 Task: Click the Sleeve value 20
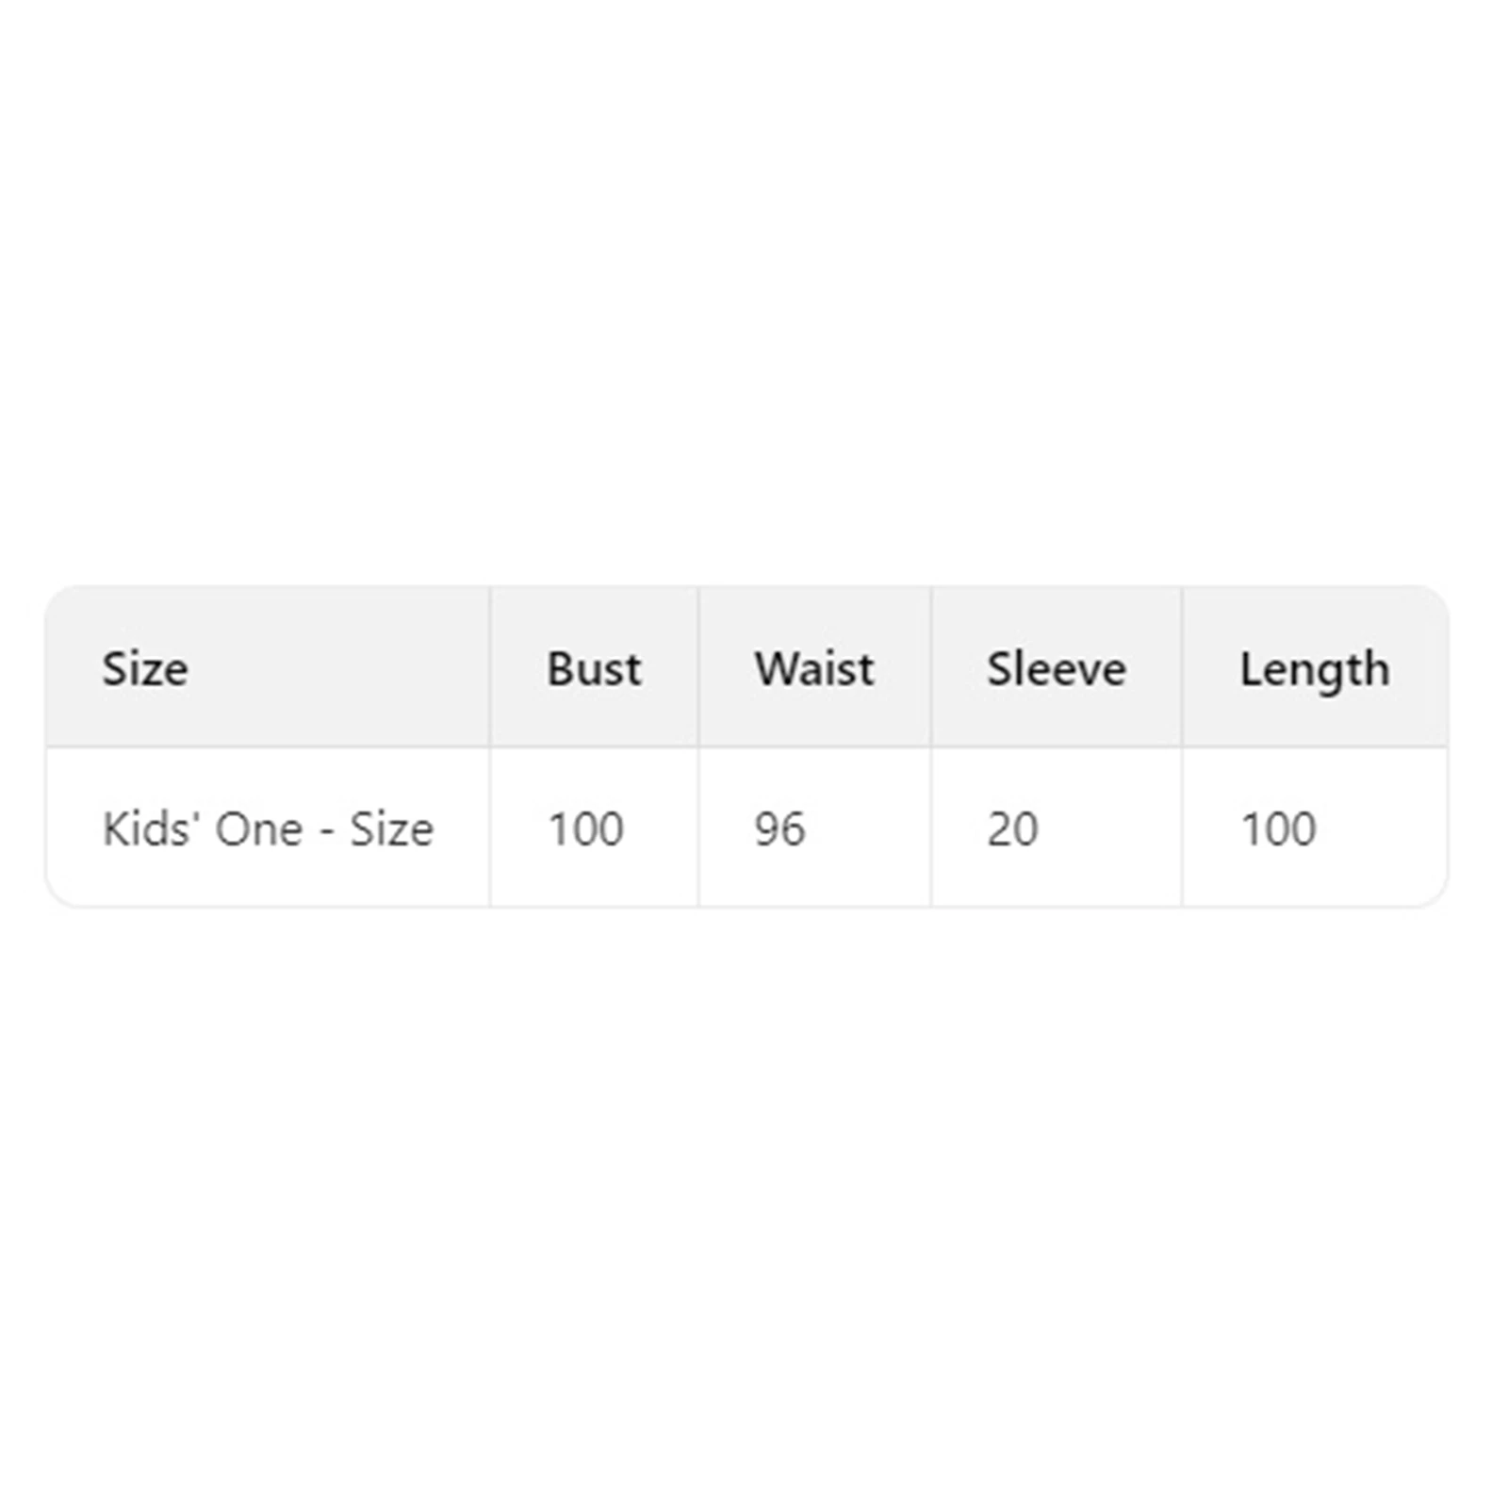click(x=1012, y=828)
